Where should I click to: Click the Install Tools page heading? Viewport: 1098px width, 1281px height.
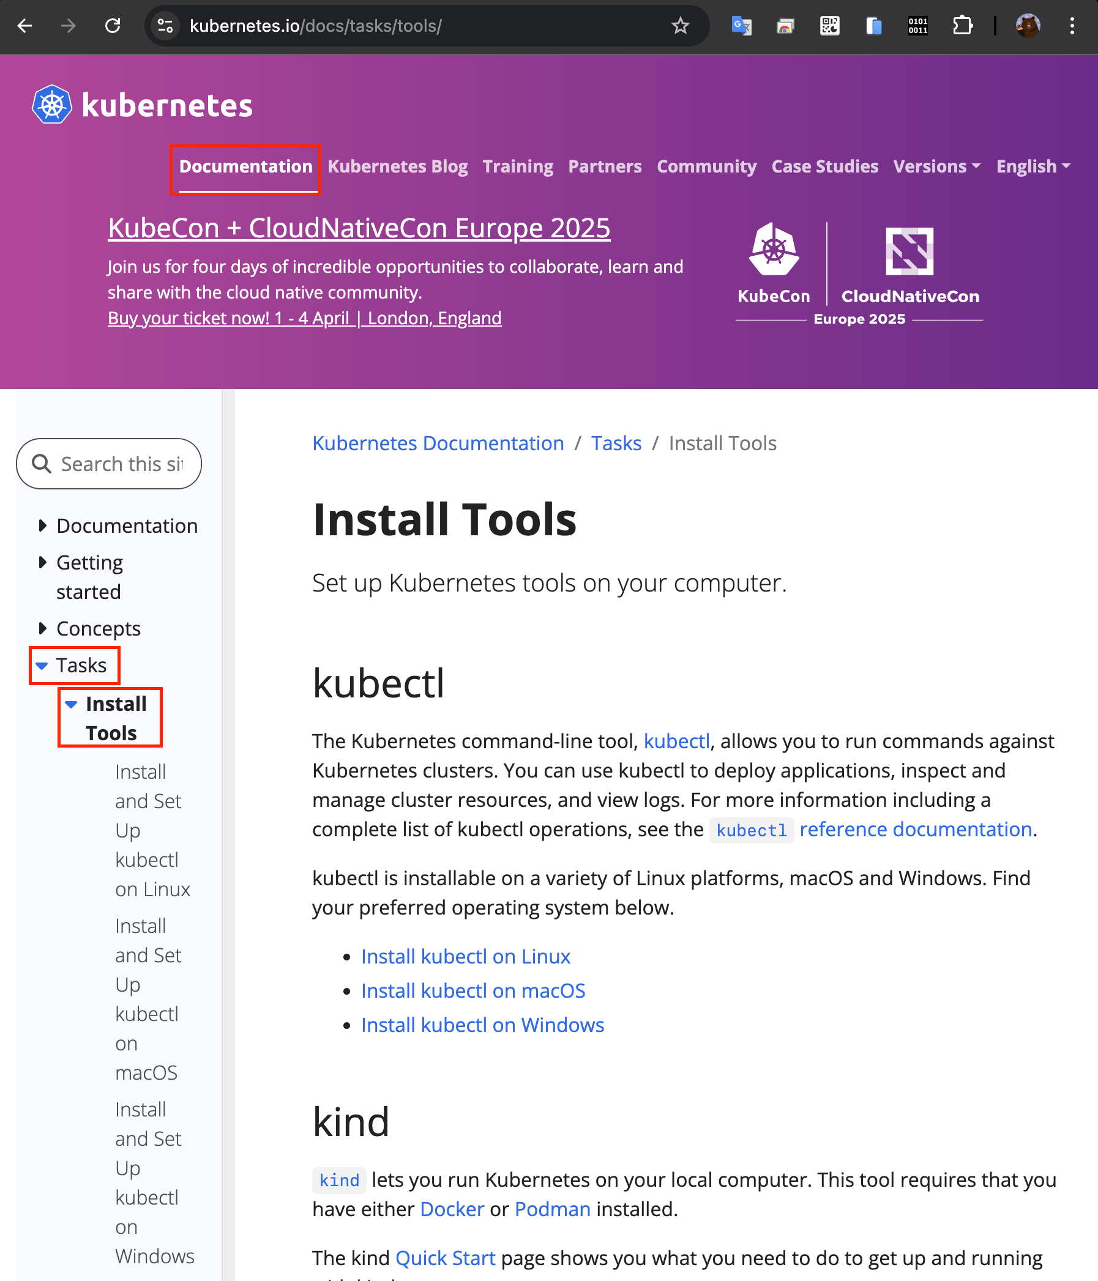(x=444, y=519)
